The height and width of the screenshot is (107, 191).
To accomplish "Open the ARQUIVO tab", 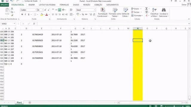I will pyautogui.click(x=4, y=5).
